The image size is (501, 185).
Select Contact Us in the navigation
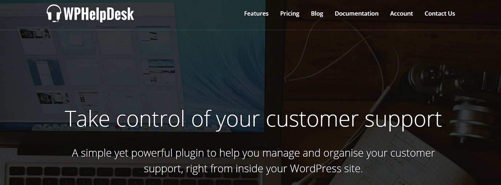440,13
